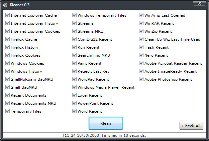Close the Kleaner window
The image size is (209, 141).
[199, 3]
